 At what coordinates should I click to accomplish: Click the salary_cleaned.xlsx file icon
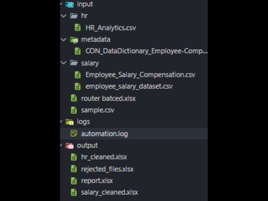pyautogui.click(x=74, y=192)
